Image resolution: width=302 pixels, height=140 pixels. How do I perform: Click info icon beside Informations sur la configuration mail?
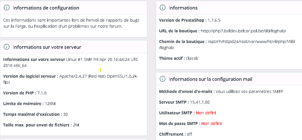163,79
